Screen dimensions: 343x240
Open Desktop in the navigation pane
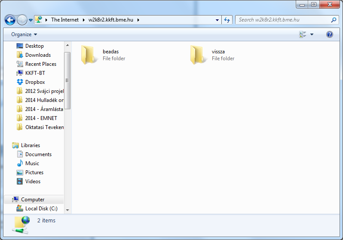tap(34, 46)
